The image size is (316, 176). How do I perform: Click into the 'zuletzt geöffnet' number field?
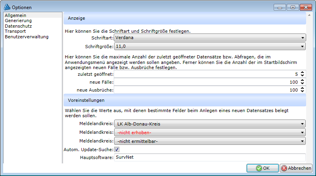(205, 74)
